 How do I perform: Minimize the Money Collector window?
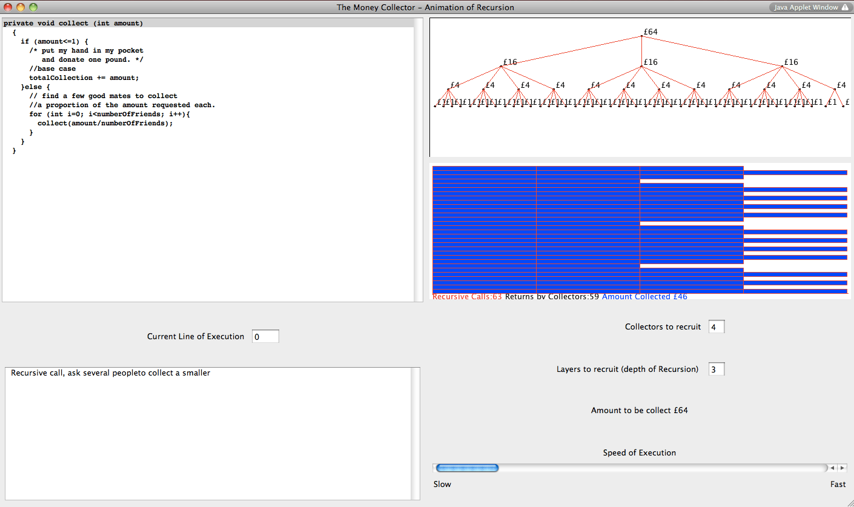click(21, 7)
